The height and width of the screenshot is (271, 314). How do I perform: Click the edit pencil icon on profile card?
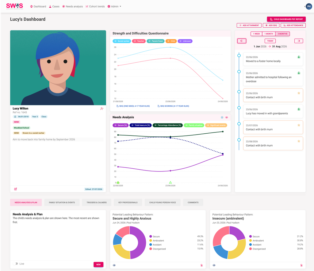[x=16, y=189]
